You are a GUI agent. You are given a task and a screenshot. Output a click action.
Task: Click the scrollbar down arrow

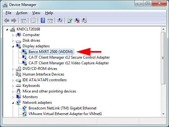coord(163,114)
